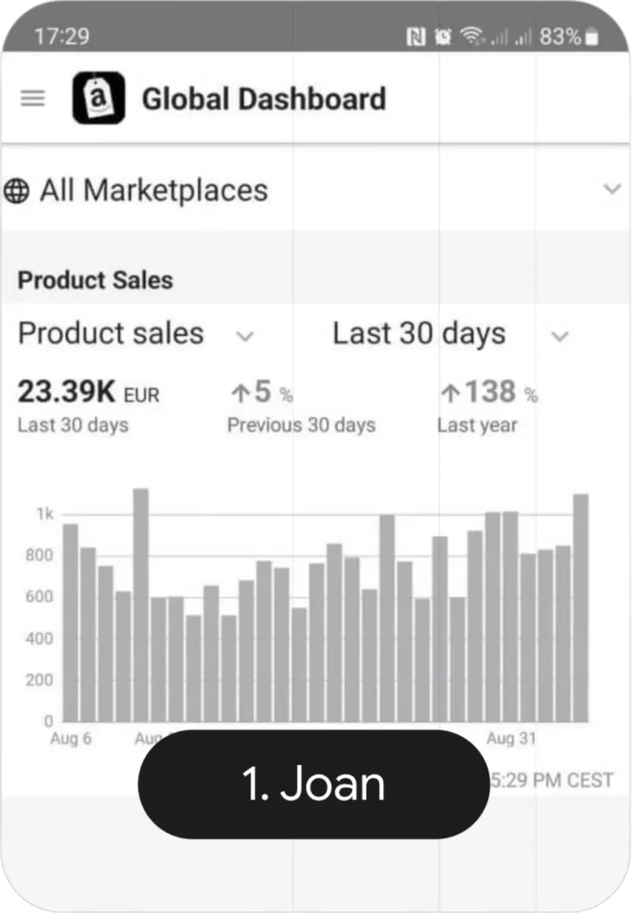Tap the NFC status bar icon

[x=415, y=37]
